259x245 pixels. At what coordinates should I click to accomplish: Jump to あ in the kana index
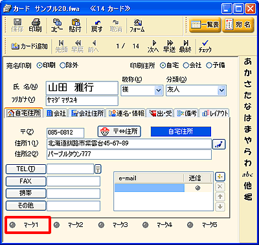tap(248, 61)
